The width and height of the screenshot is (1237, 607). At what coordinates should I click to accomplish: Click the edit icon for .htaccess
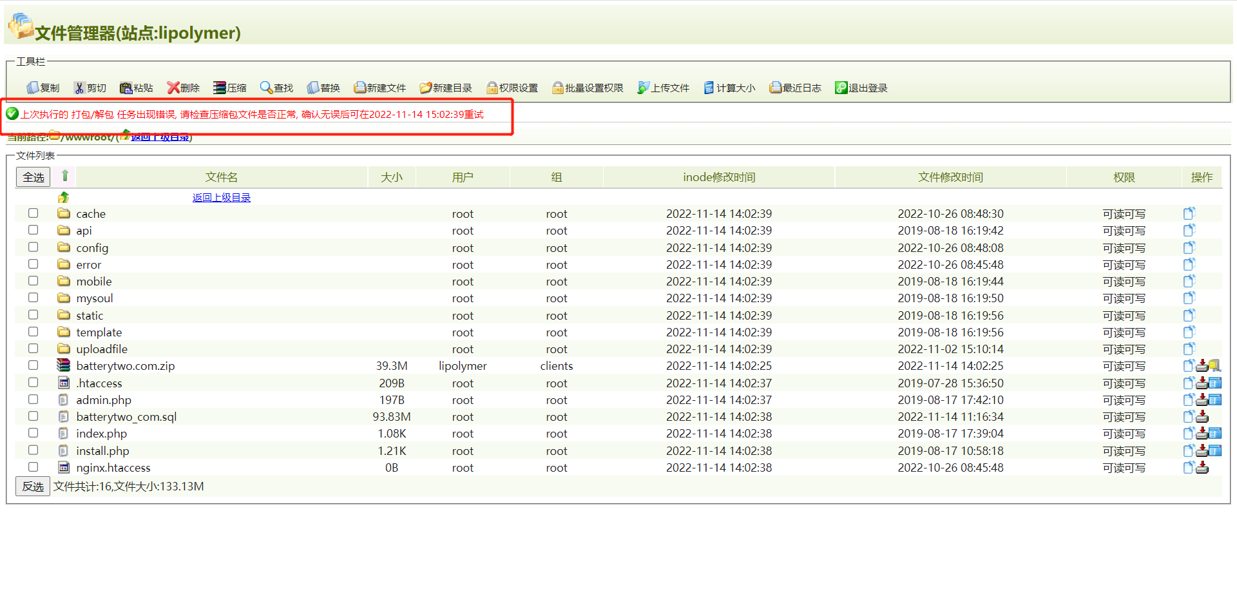point(1215,383)
